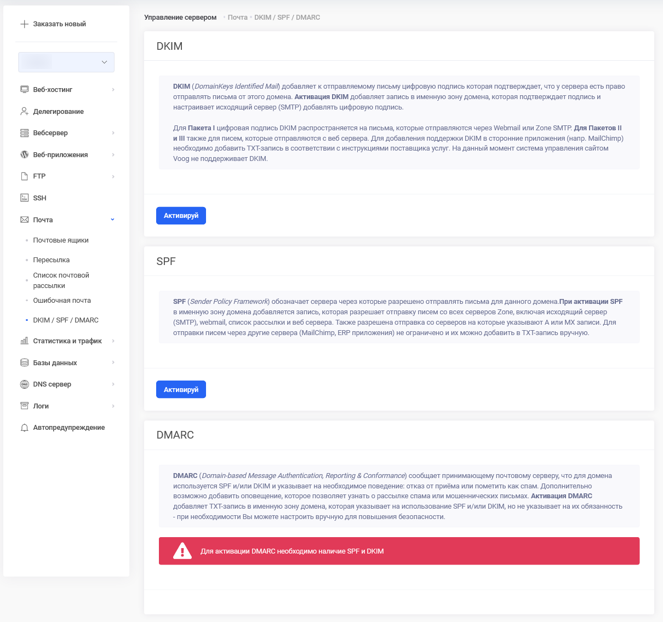Expand the Статистика и трафик submenu arrow

point(113,341)
